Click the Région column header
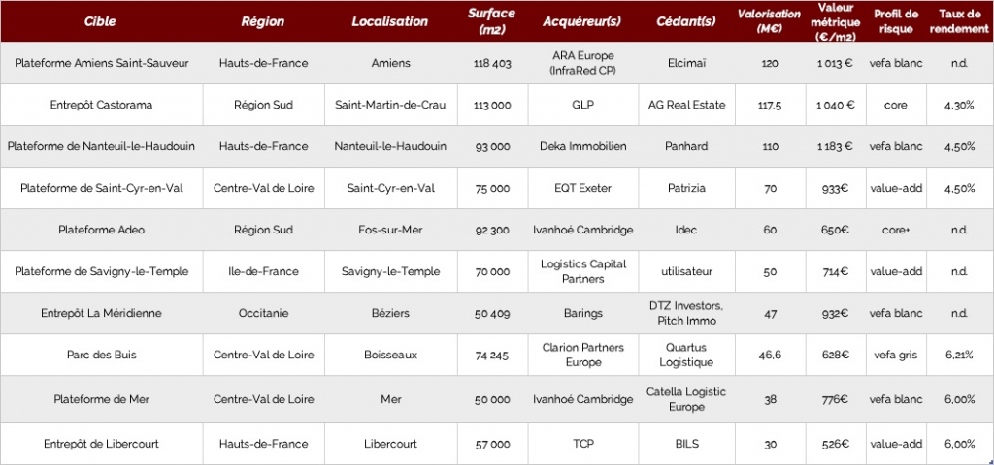The image size is (994, 465). pos(264,21)
